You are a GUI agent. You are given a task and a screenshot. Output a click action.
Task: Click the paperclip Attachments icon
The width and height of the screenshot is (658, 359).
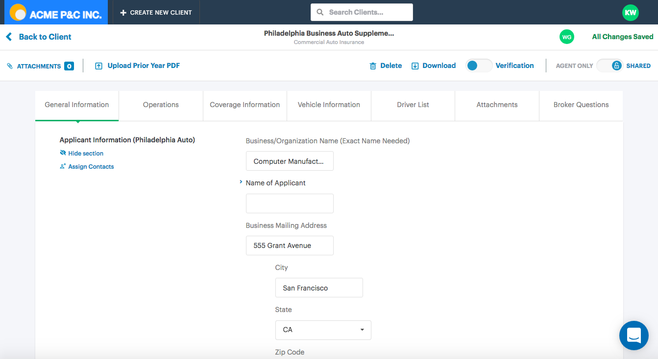click(10, 66)
